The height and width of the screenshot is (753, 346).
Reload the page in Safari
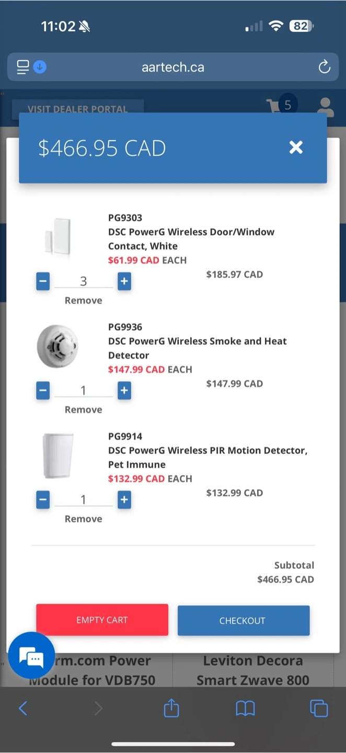[324, 67]
